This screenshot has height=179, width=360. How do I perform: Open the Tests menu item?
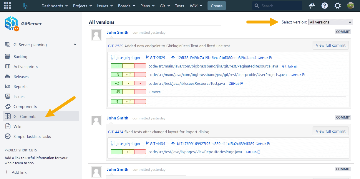[x=179, y=6]
